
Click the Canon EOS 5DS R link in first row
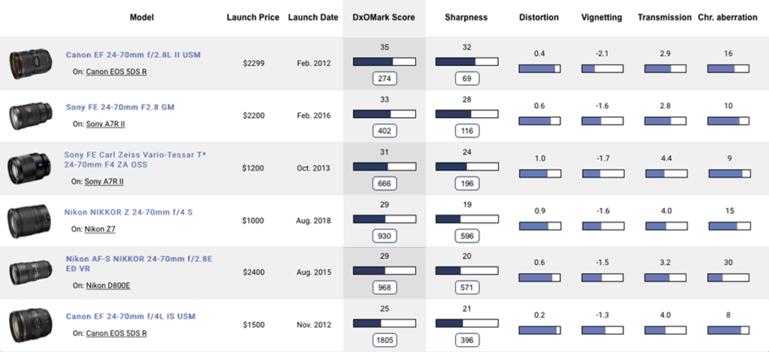116,71
